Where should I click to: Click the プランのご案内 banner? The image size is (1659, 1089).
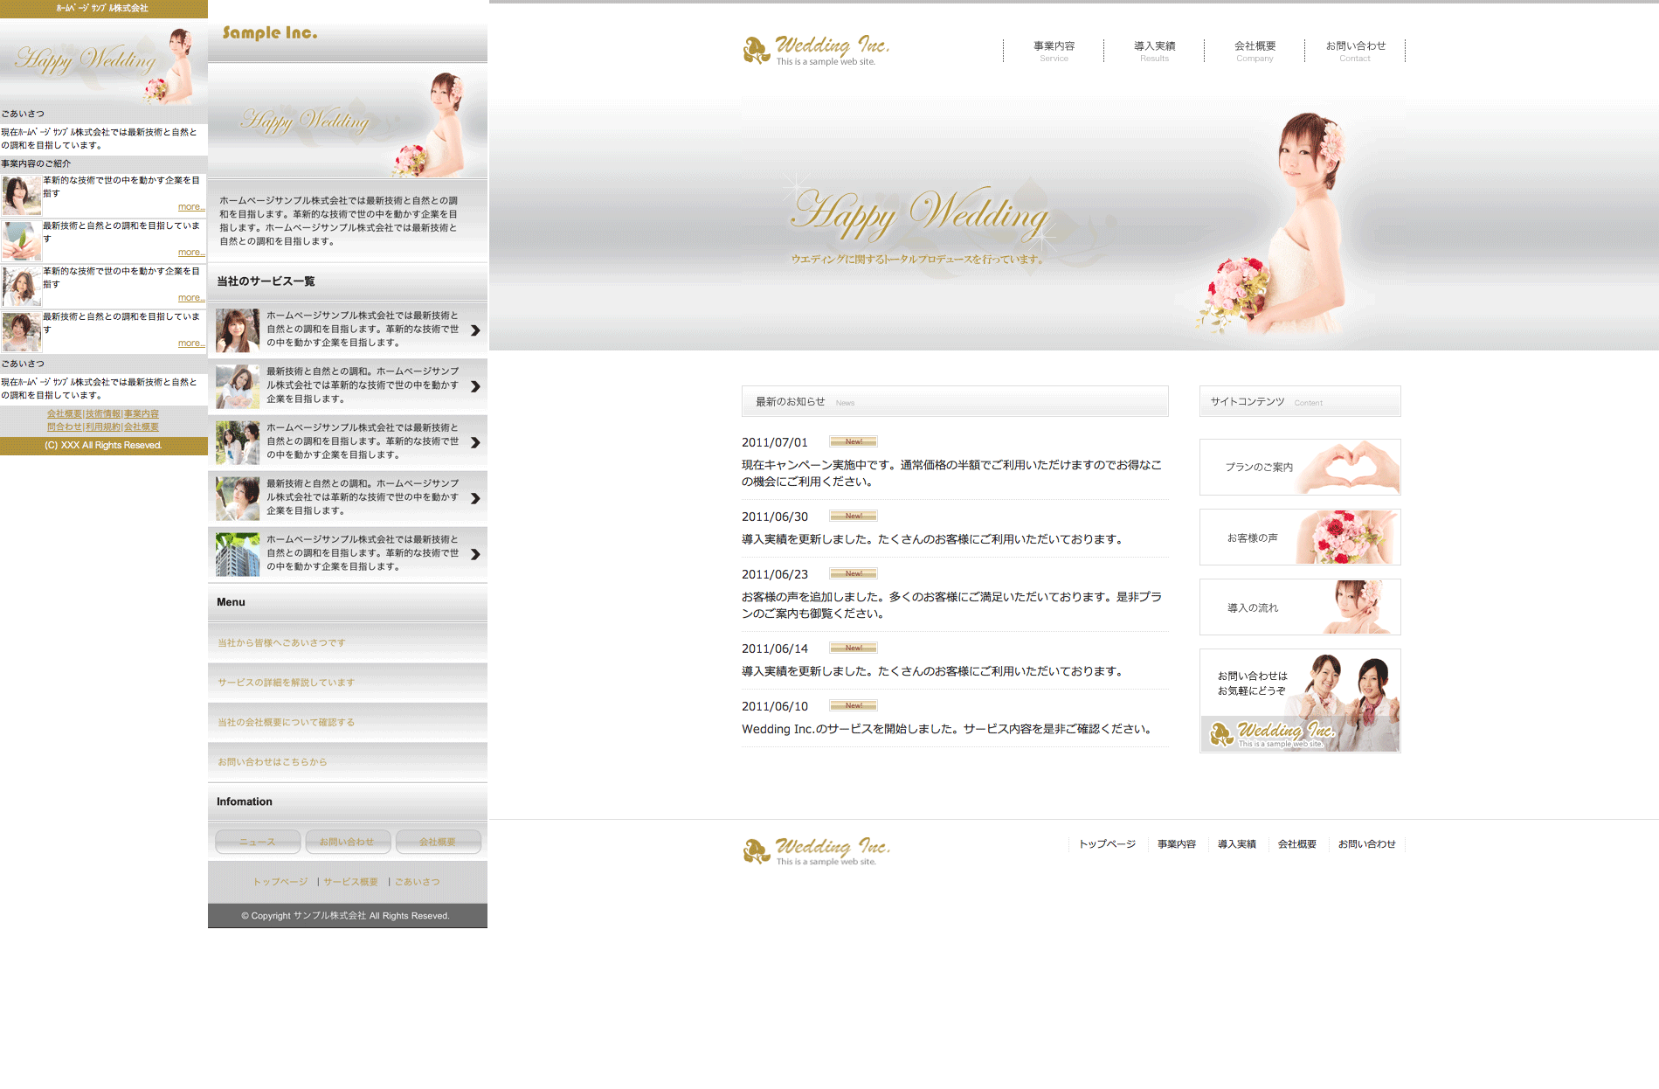(x=1299, y=468)
